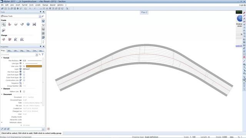Click the red X icon in right toolbar
246x138 pixels.
pos(244,57)
